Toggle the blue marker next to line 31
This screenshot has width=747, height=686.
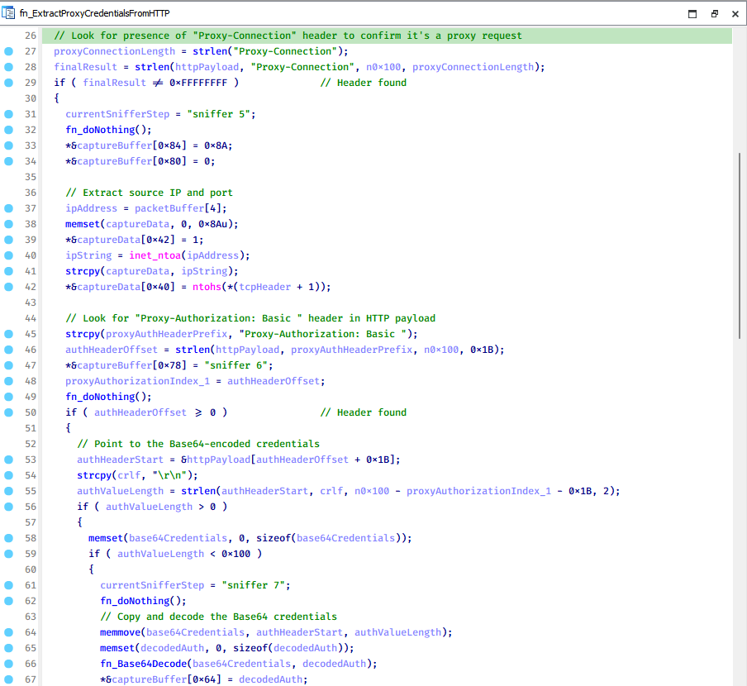coord(8,113)
